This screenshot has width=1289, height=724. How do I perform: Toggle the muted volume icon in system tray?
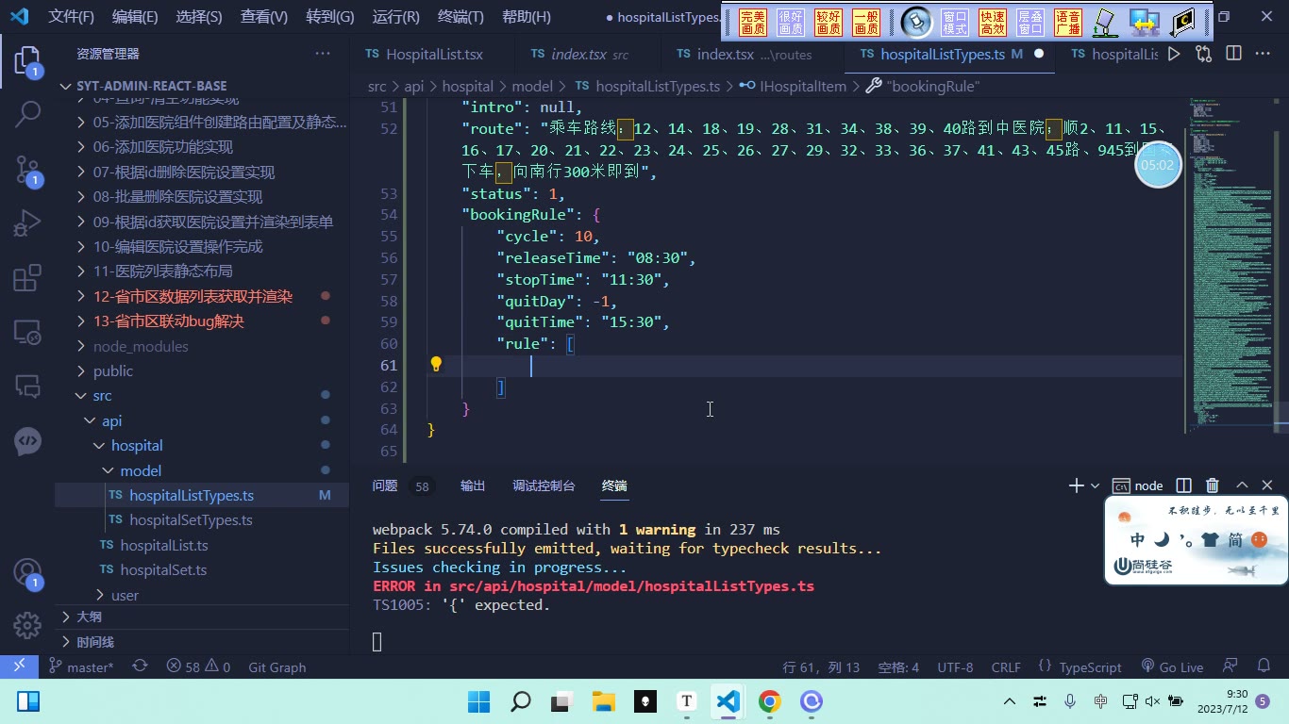click(1152, 701)
